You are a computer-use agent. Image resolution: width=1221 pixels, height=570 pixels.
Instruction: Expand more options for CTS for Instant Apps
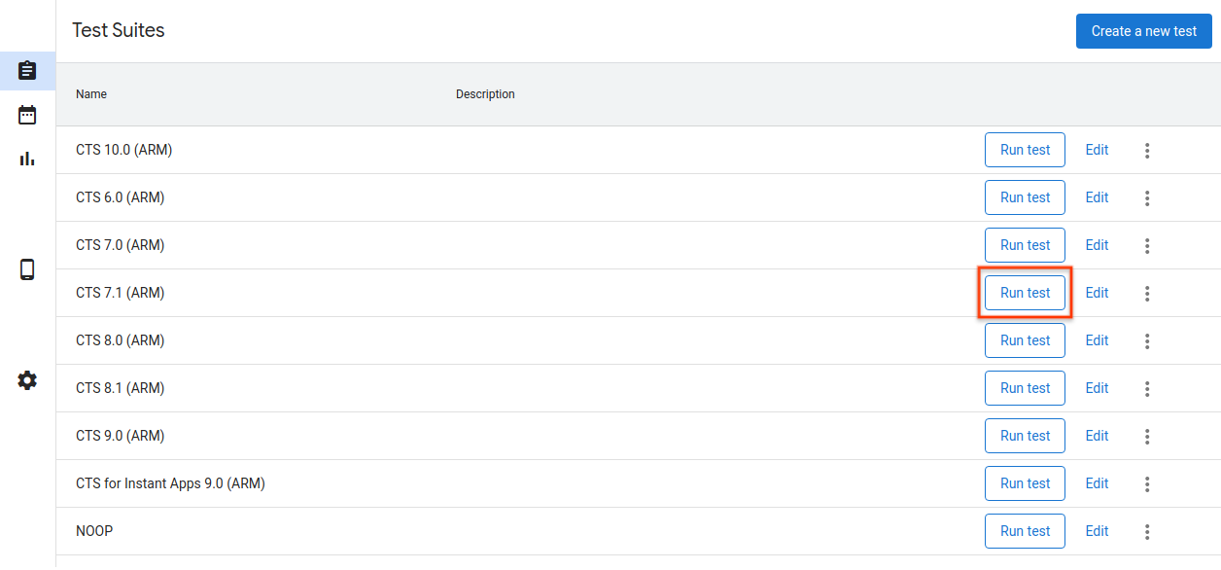point(1147,484)
